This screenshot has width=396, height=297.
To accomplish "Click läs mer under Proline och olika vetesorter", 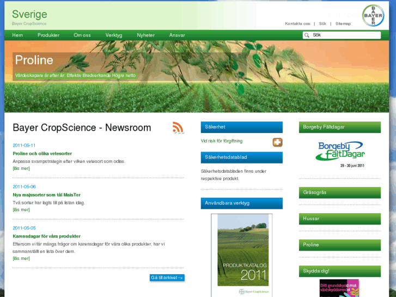I will coord(21,168).
